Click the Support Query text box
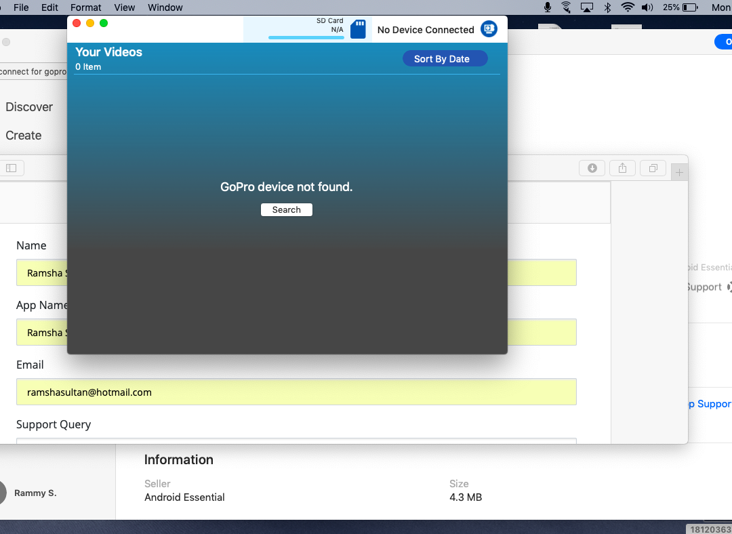 click(296, 440)
